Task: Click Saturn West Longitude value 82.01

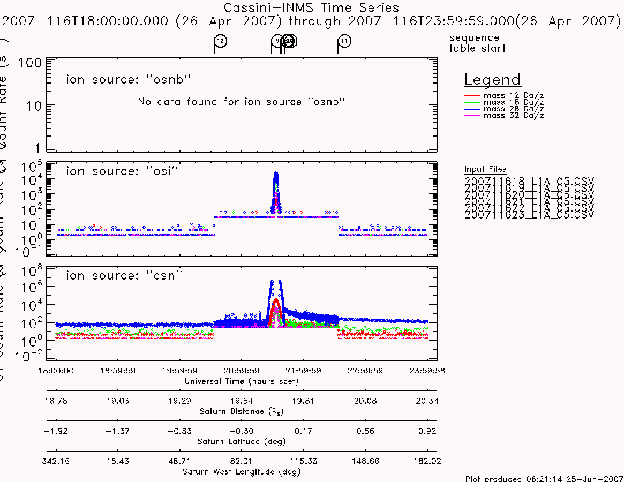Action: coord(242,461)
